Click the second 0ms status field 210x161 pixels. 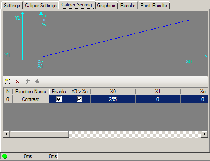[x=46, y=156]
